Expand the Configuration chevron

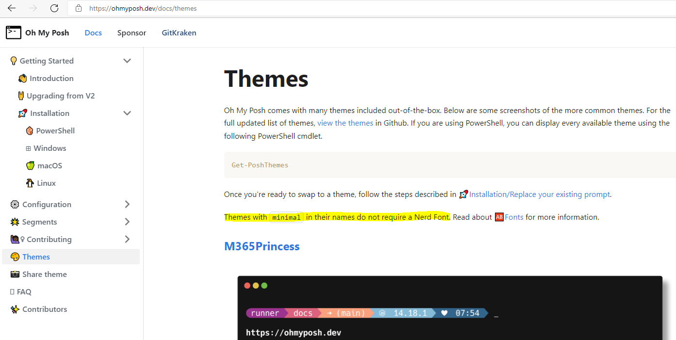127,204
